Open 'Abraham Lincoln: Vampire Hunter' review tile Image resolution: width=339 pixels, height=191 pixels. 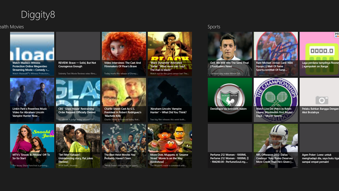(x=169, y=100)
